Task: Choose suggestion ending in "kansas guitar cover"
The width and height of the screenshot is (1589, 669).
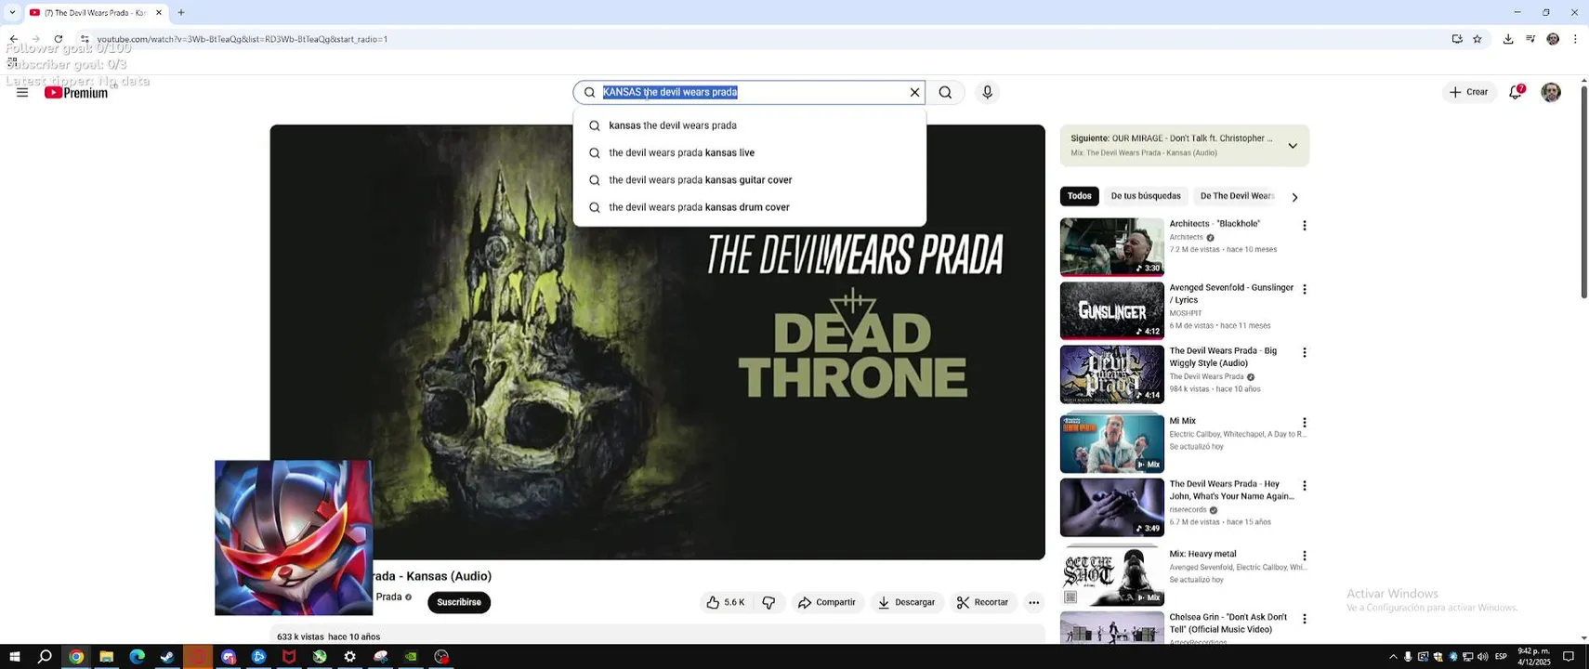Action: [x=750, y=180]
